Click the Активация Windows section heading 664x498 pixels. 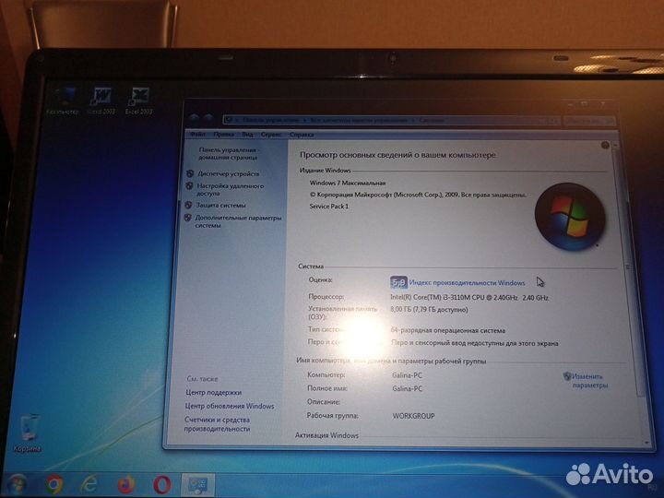coord(326,435)
